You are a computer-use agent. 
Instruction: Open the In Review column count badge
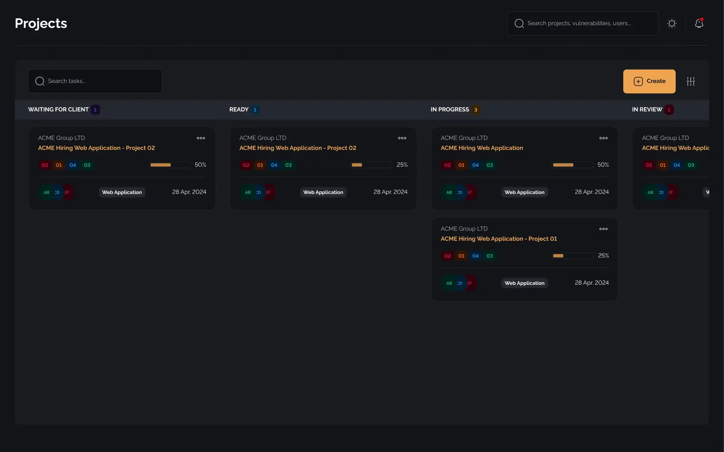pyautogui.click(x=669, y=110)
